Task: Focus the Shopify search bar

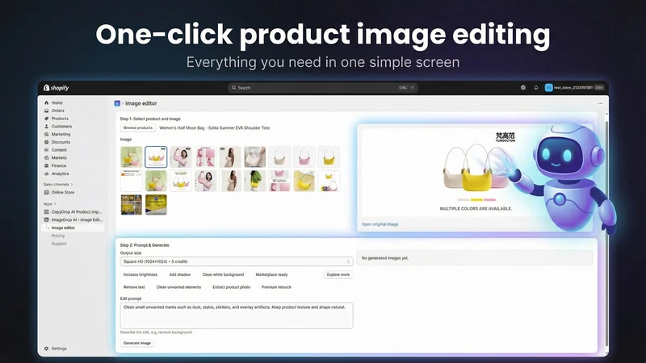Action: [x=322, y=88]
